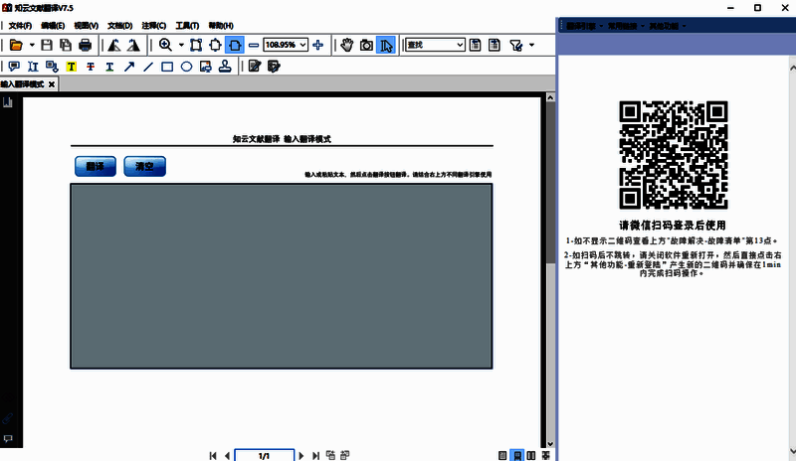Viewport: 796px width, 461px height.
Task: Click the annotation list icon
Action: tap(274, 67)
